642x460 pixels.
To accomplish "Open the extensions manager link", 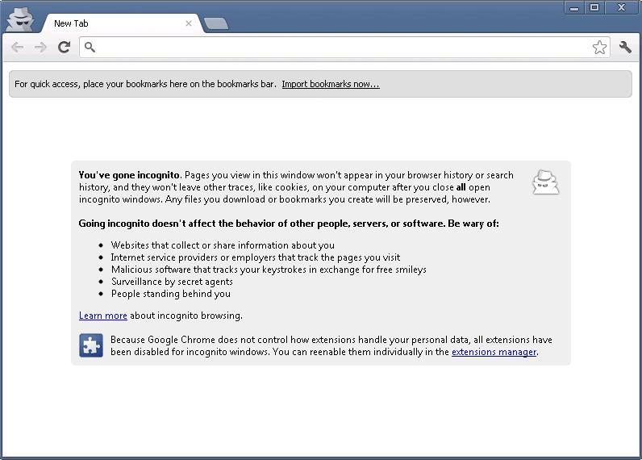I will coord(494,352).
